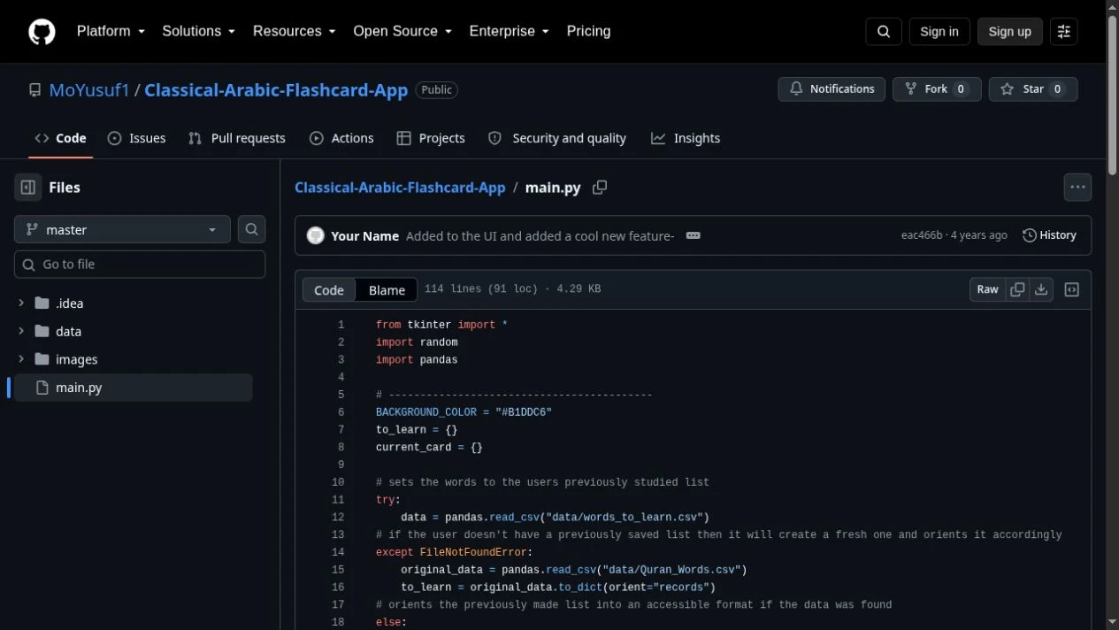The image size is (1119, 630).
Task: Expand the images folder chevron
Action: 21,359
